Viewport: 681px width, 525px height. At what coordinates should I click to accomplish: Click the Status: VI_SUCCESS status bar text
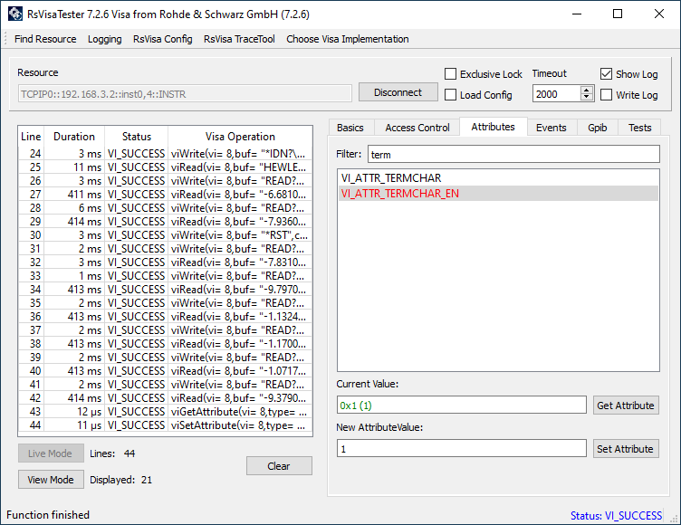coord(616,515)
